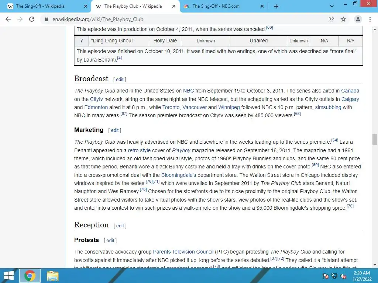
Task: Follow the Winnipeg link
Action: pyautogui.click(x=229, y=107)
